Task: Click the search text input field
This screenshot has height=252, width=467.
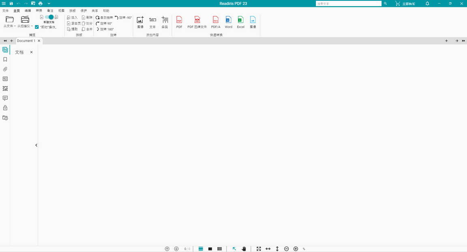Action: [x=348, y=4]
